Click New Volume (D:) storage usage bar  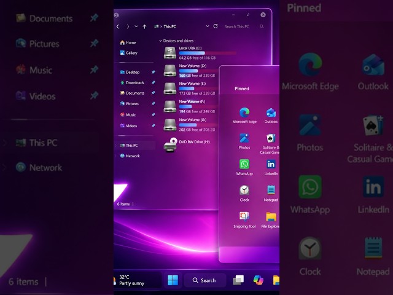coord(199,71)
